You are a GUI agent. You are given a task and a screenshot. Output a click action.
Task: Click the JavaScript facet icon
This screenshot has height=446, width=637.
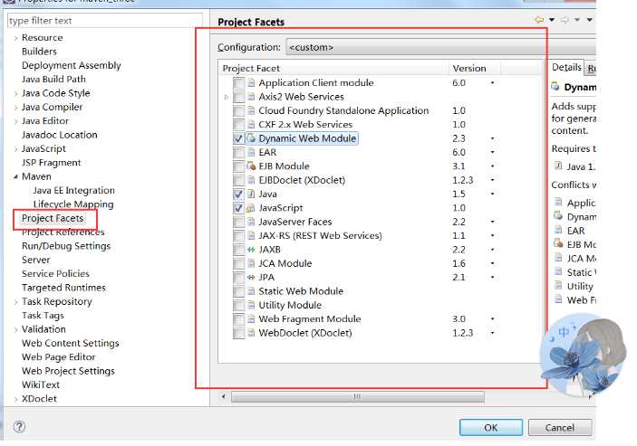(x=251, y=208)
